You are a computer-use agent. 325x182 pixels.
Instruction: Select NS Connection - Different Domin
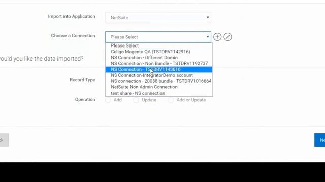[x=159, y=58]
